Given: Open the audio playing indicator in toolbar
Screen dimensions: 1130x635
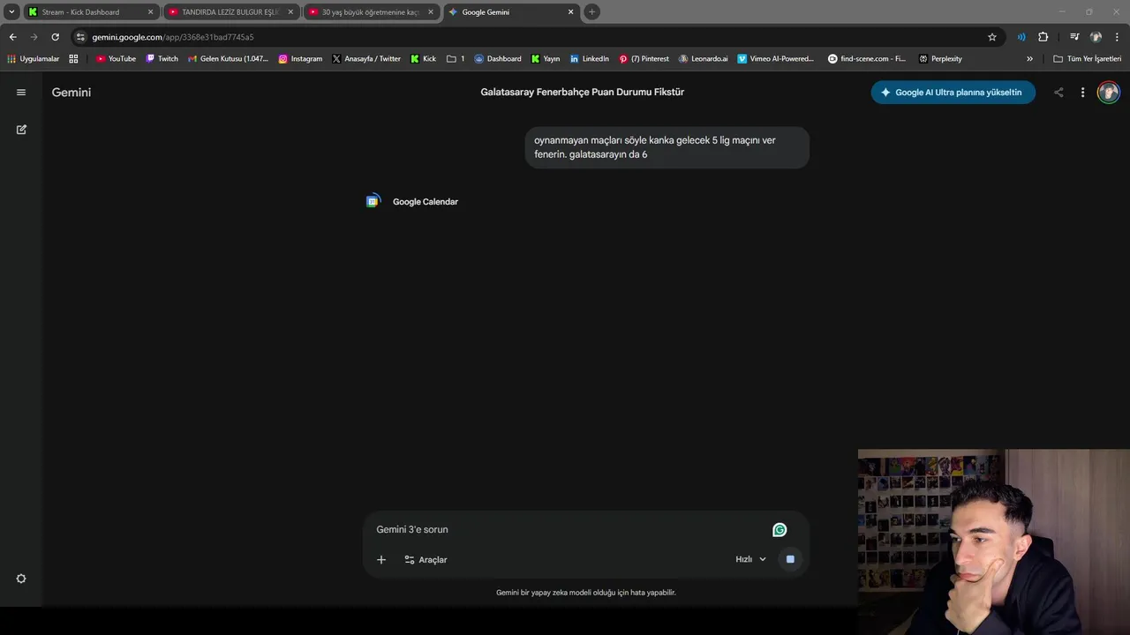Looking at the screenshot, I should [1021, 37].
